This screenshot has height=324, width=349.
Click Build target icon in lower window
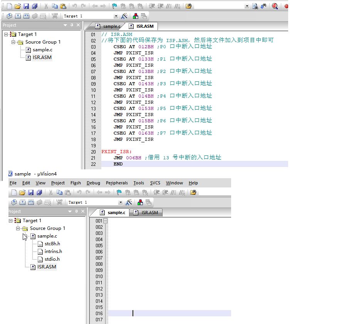[22, 202]
